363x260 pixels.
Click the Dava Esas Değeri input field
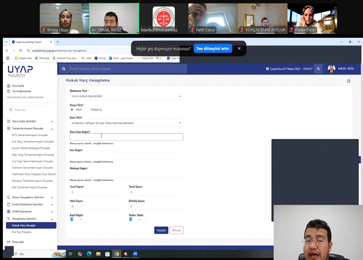coord(126,137)
